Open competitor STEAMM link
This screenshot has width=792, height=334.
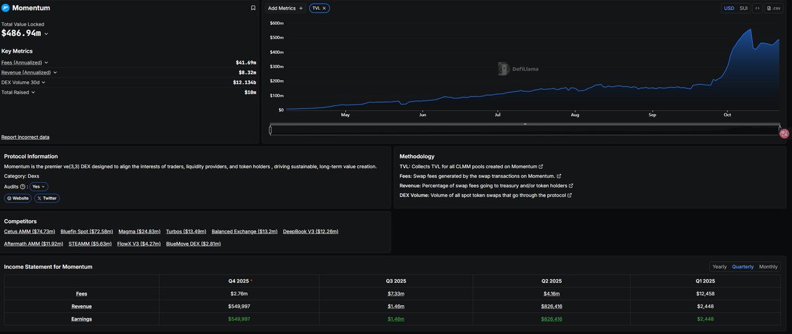point(90,244)
